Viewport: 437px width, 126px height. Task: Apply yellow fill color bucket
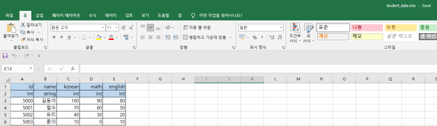coord(99,37)
